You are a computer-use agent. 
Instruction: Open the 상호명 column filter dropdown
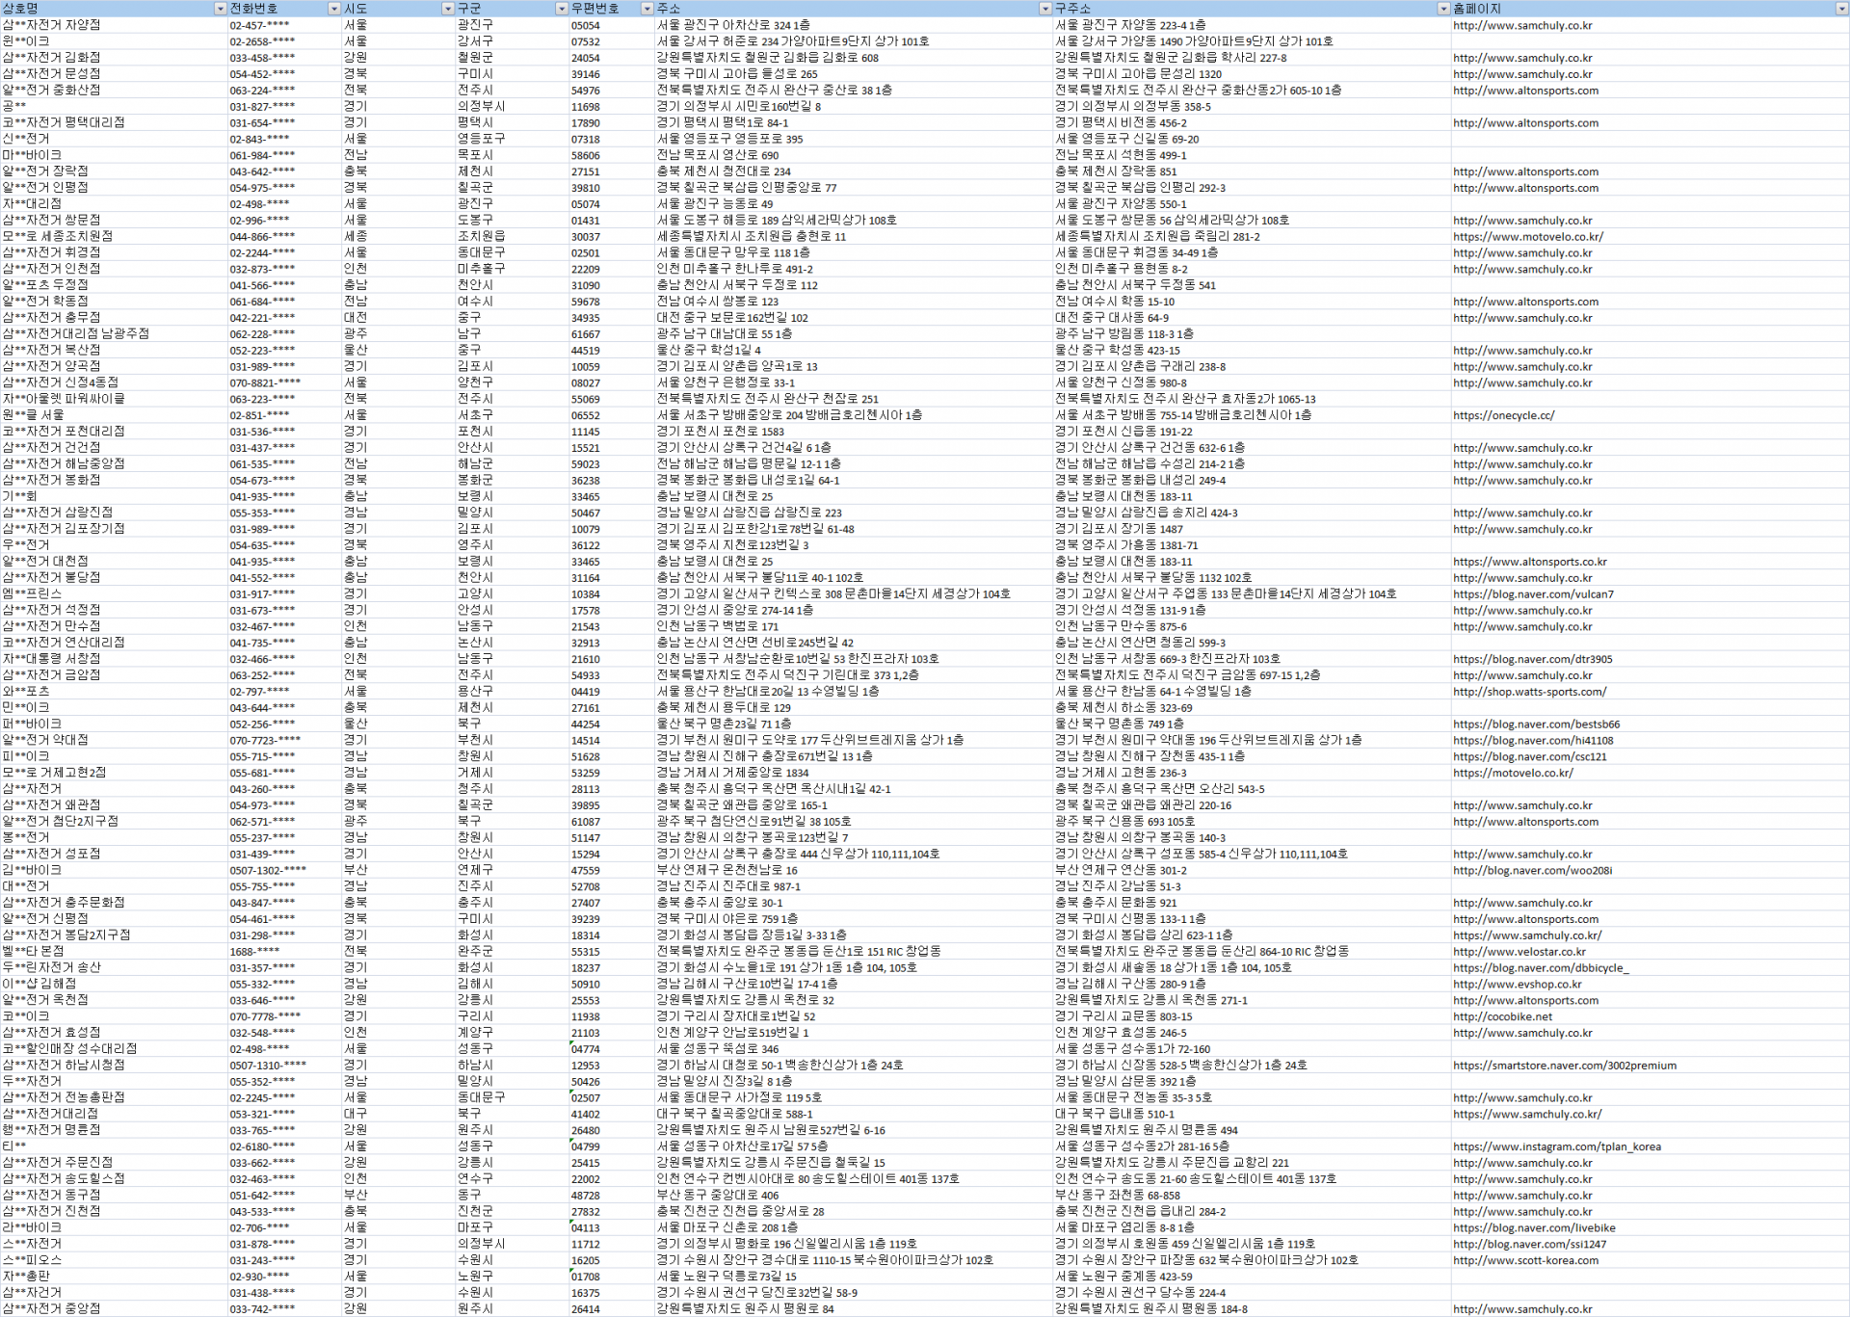tap(220, 9)
